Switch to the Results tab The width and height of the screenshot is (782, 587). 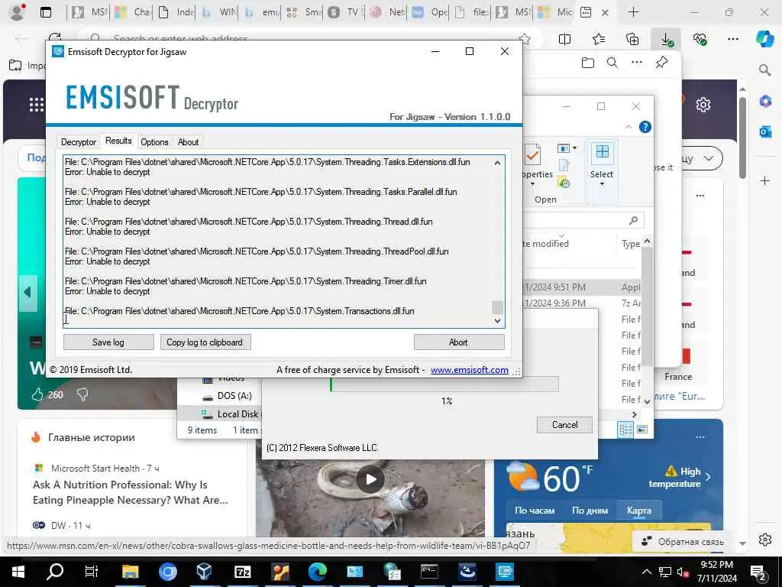(118, 141)
